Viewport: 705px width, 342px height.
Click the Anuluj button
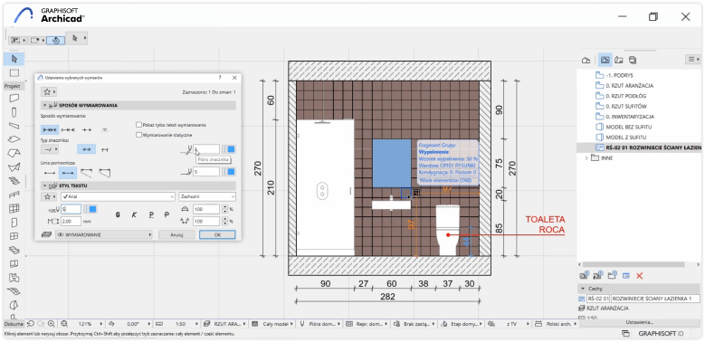coord(176,234)
